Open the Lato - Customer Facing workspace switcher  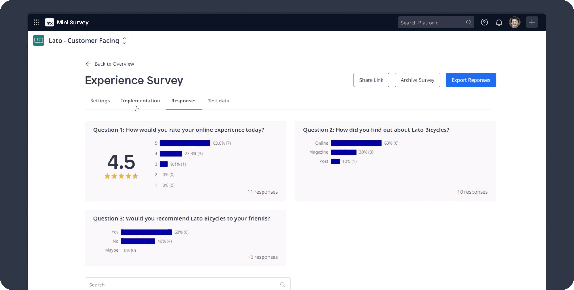84,41
